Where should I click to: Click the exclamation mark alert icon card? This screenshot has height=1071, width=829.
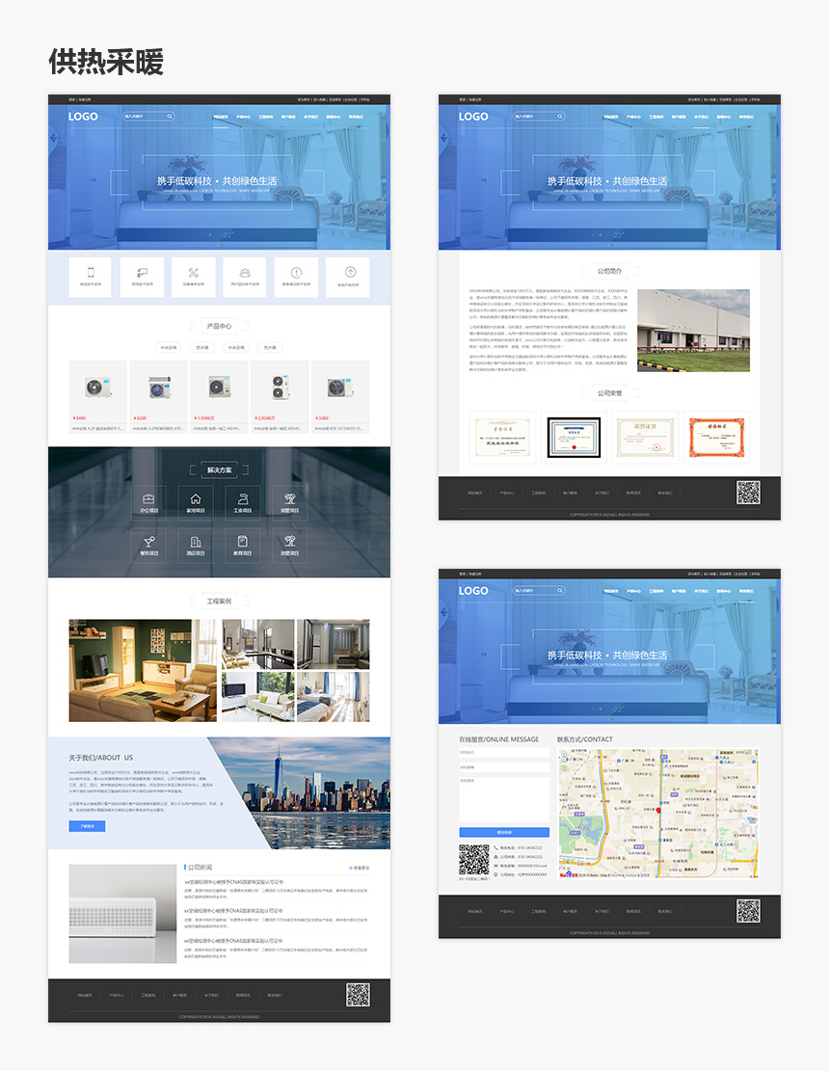click(296, 278)
